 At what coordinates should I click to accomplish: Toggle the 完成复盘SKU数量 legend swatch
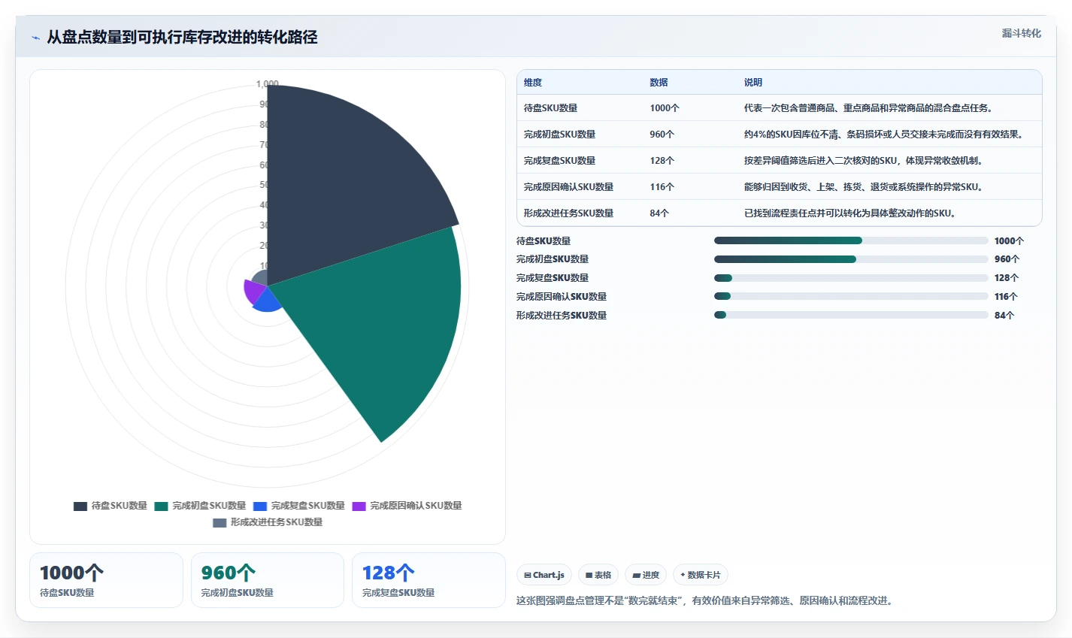[260, 506]
